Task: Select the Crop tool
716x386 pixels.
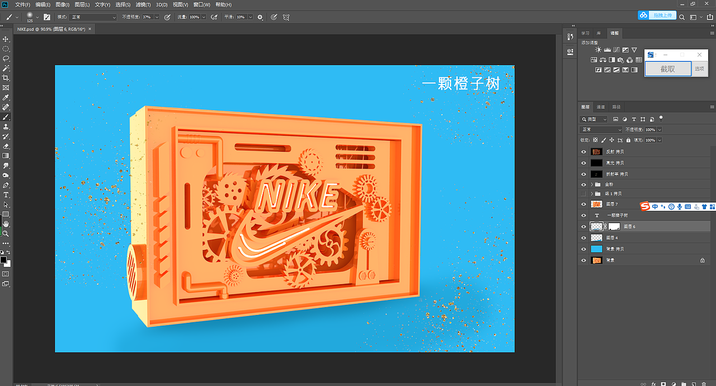Action: point(6,78)
